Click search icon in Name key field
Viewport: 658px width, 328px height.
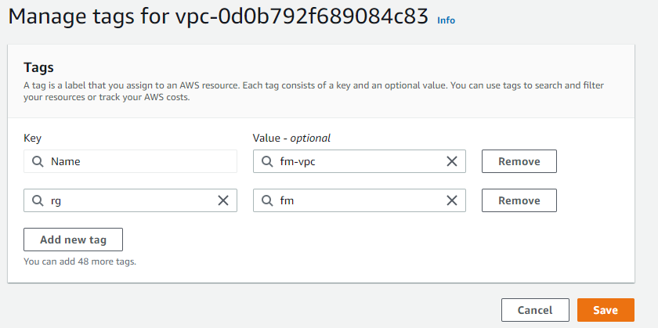38,161
